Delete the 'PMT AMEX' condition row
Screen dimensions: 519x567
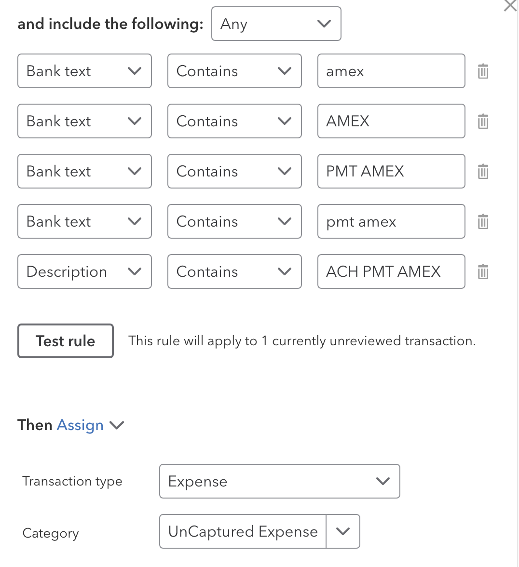pos(483,172)
